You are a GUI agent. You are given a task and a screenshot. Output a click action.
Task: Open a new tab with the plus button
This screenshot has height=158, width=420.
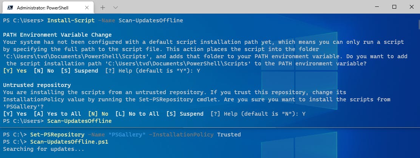click(x=103, y=7)
